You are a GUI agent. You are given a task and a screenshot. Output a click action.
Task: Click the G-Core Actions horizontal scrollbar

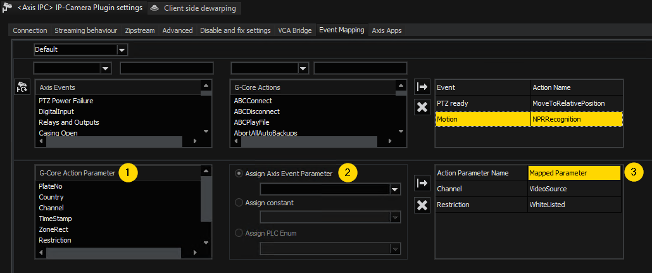(x=309, y=141)
